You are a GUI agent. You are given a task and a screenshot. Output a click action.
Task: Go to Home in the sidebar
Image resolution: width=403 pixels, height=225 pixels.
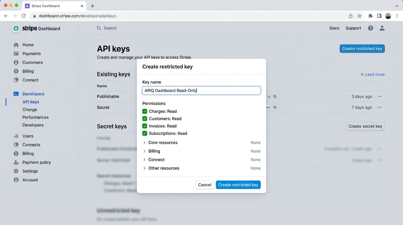coord(28,45)
